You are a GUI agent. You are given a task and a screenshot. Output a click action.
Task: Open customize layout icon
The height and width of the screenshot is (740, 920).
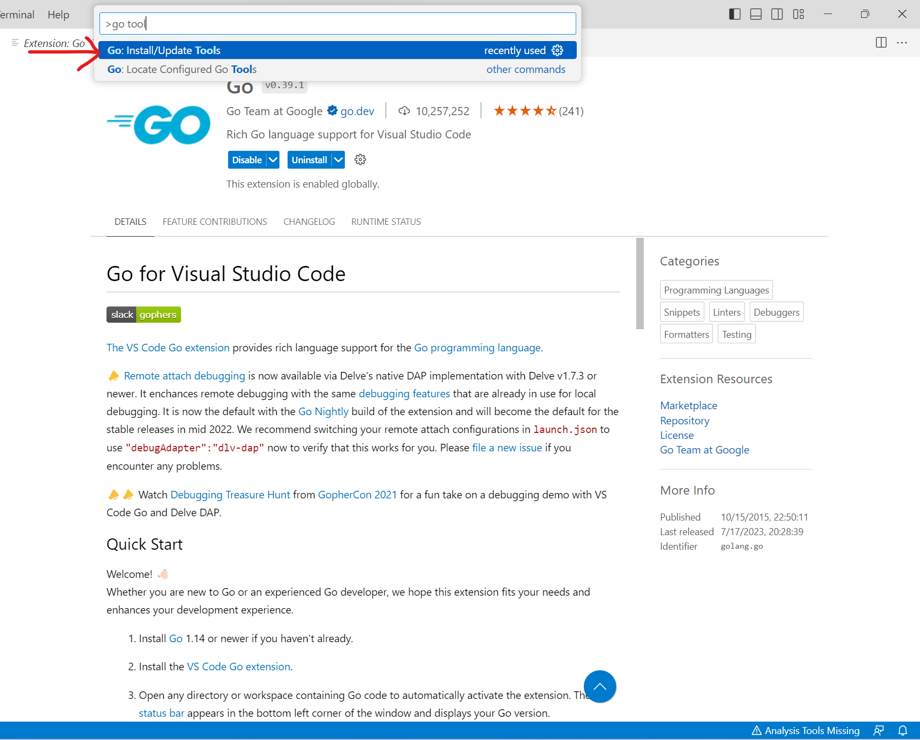click(x=798, y=14)
